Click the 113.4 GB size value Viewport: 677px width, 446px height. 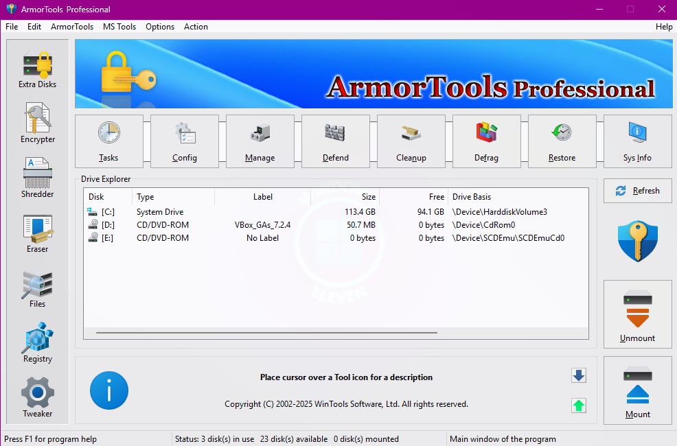coord(360,212)
